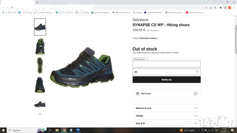237x133 pixels.
Task: Open the weather widget showing 31°C Sunny
Action: click(x=187, y=130)
